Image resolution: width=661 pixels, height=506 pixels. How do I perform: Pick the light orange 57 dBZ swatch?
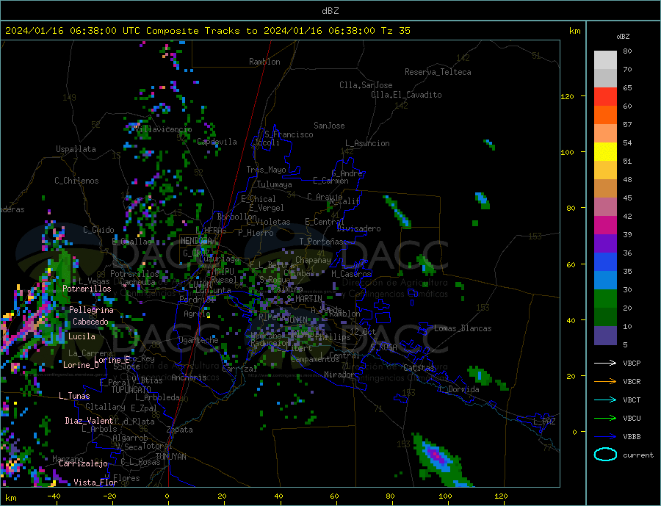[605, 133]
